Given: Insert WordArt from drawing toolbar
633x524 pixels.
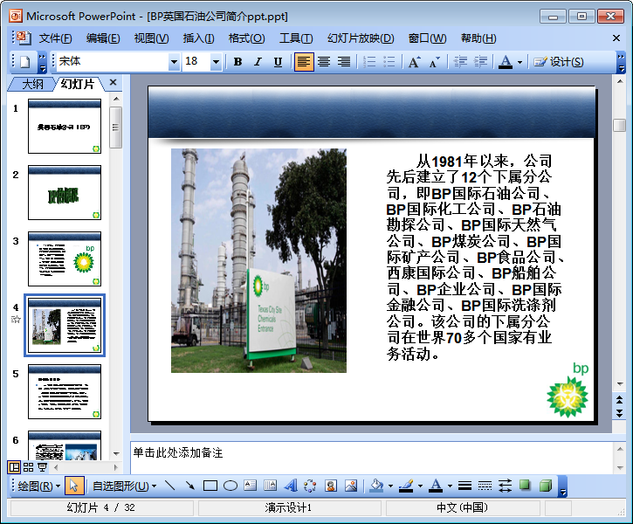Looking at the screenshot, I should 291,486.
